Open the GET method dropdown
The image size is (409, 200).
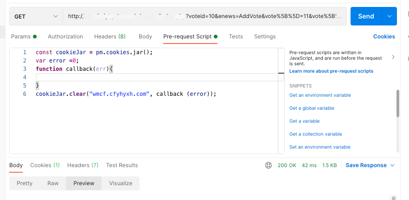pyautogui.click(x=36, y=16)
